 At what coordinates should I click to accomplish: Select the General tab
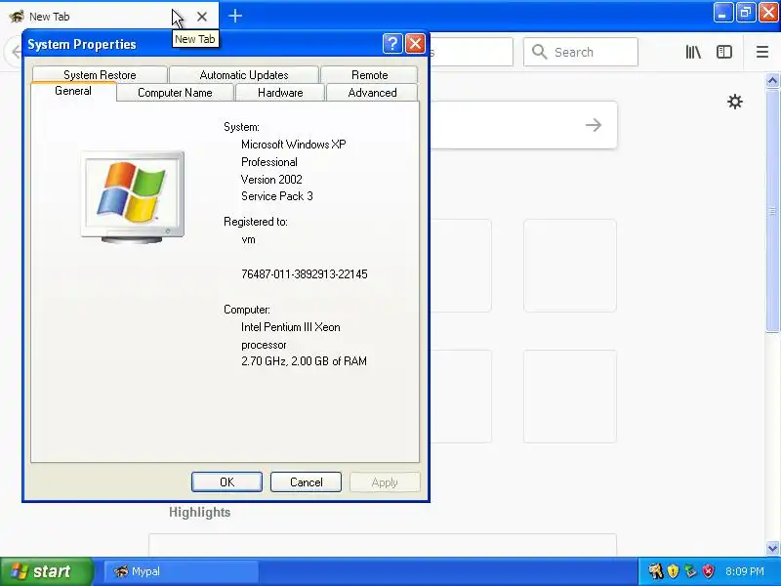pyautogui.click(x=73, y=91)
